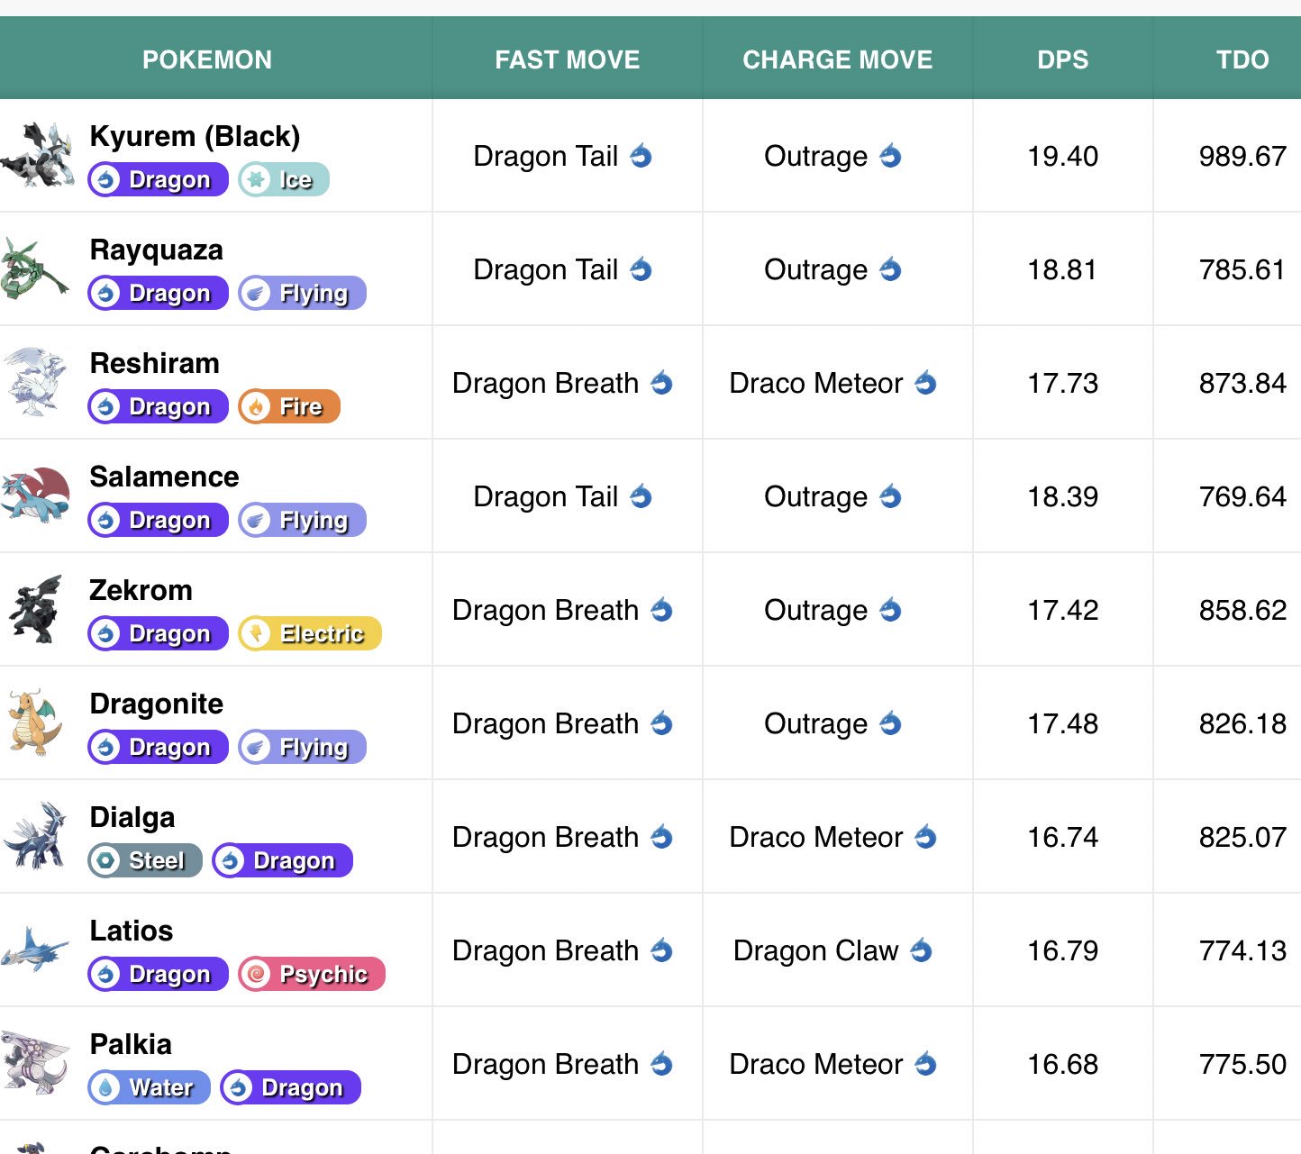This screenshot has width=1301, height=1154.
Task: Click Zekrom's Electric type badge
Action: click(310, 633)
